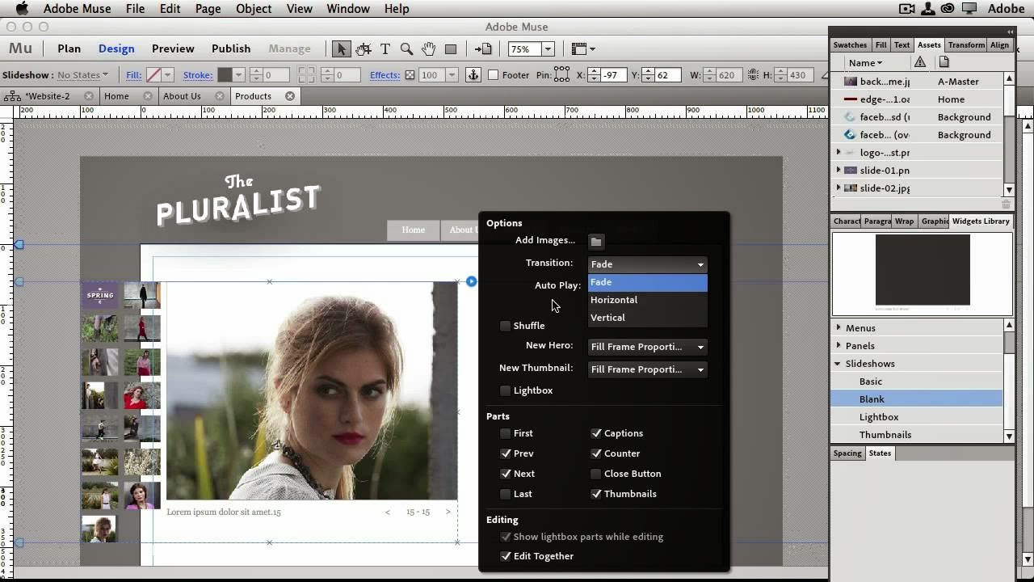Switch to Publish mode
Viewport: 1034px width, 582px height.
point(231,48)
